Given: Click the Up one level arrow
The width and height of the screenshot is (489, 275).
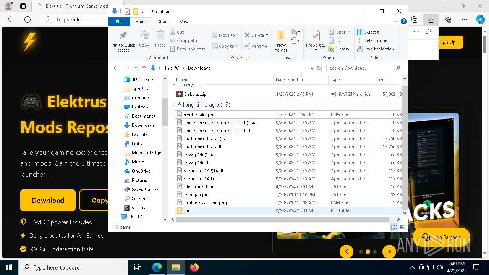Looking at the screenshot, I should coord(144,68).
